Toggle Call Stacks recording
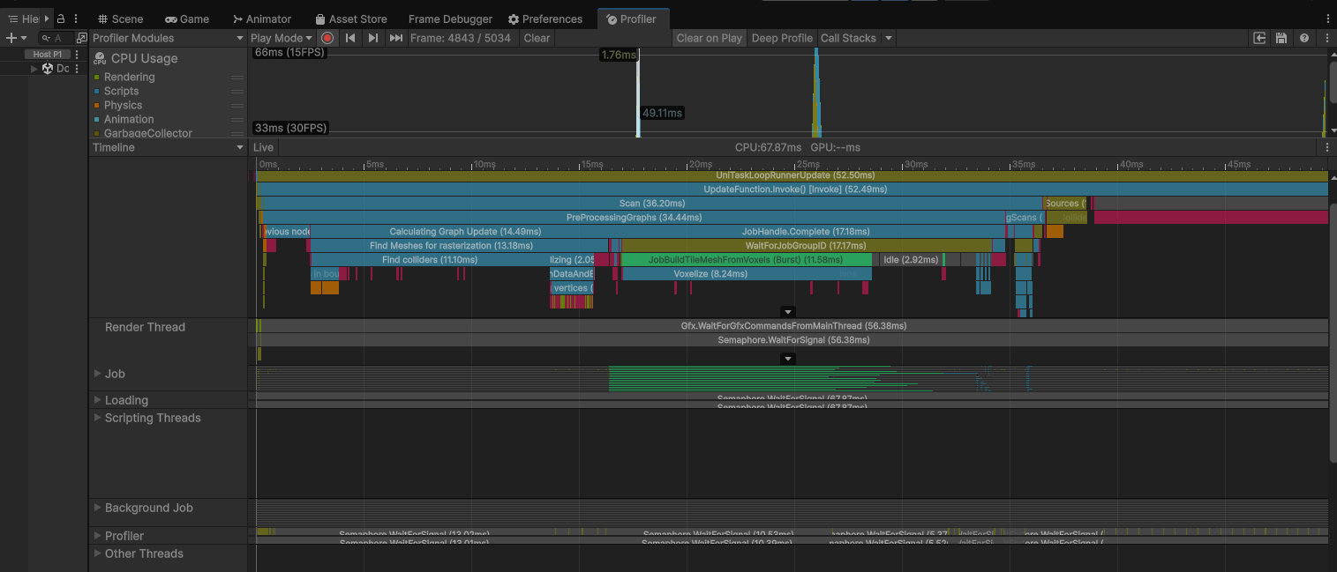1337x572 pixels. [848, 38]
